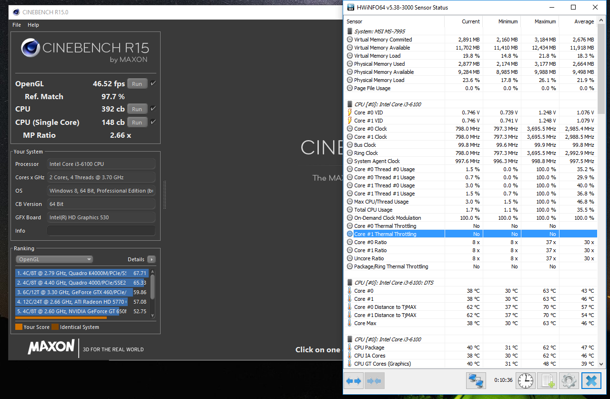Click Cinebench title bar icon
The height and width of the screenshot is (399, 610).
point(16,12)
